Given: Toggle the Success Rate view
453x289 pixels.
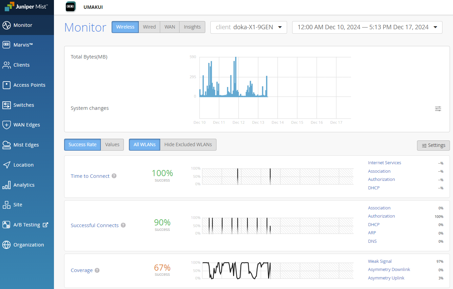Looking at the screenshot, I should pyautogui.click(x=82, y=144).
